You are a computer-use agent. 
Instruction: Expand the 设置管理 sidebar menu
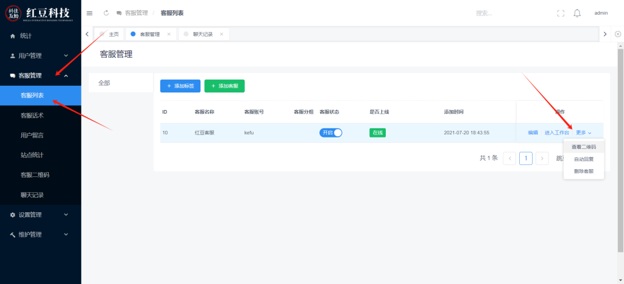click(40, 215)
